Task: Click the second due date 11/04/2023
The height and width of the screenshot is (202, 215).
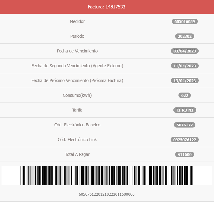Action: tap(185, 66)
